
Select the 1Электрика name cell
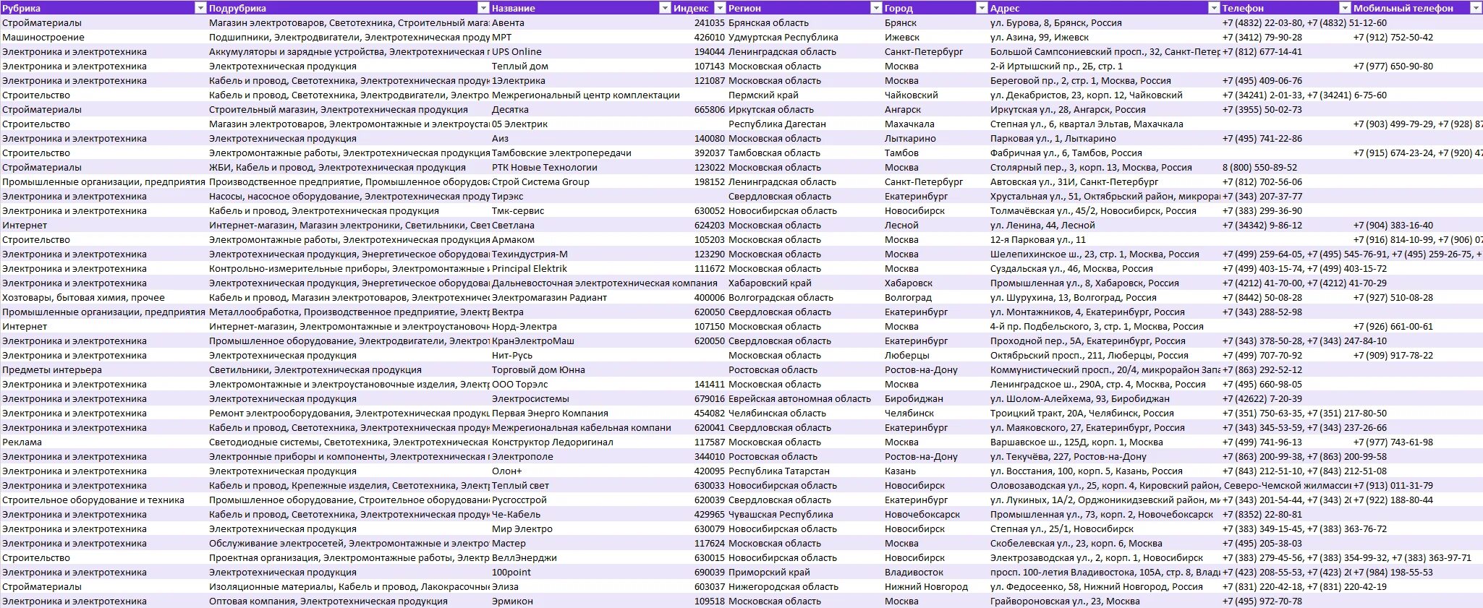(x=580, y=80)
